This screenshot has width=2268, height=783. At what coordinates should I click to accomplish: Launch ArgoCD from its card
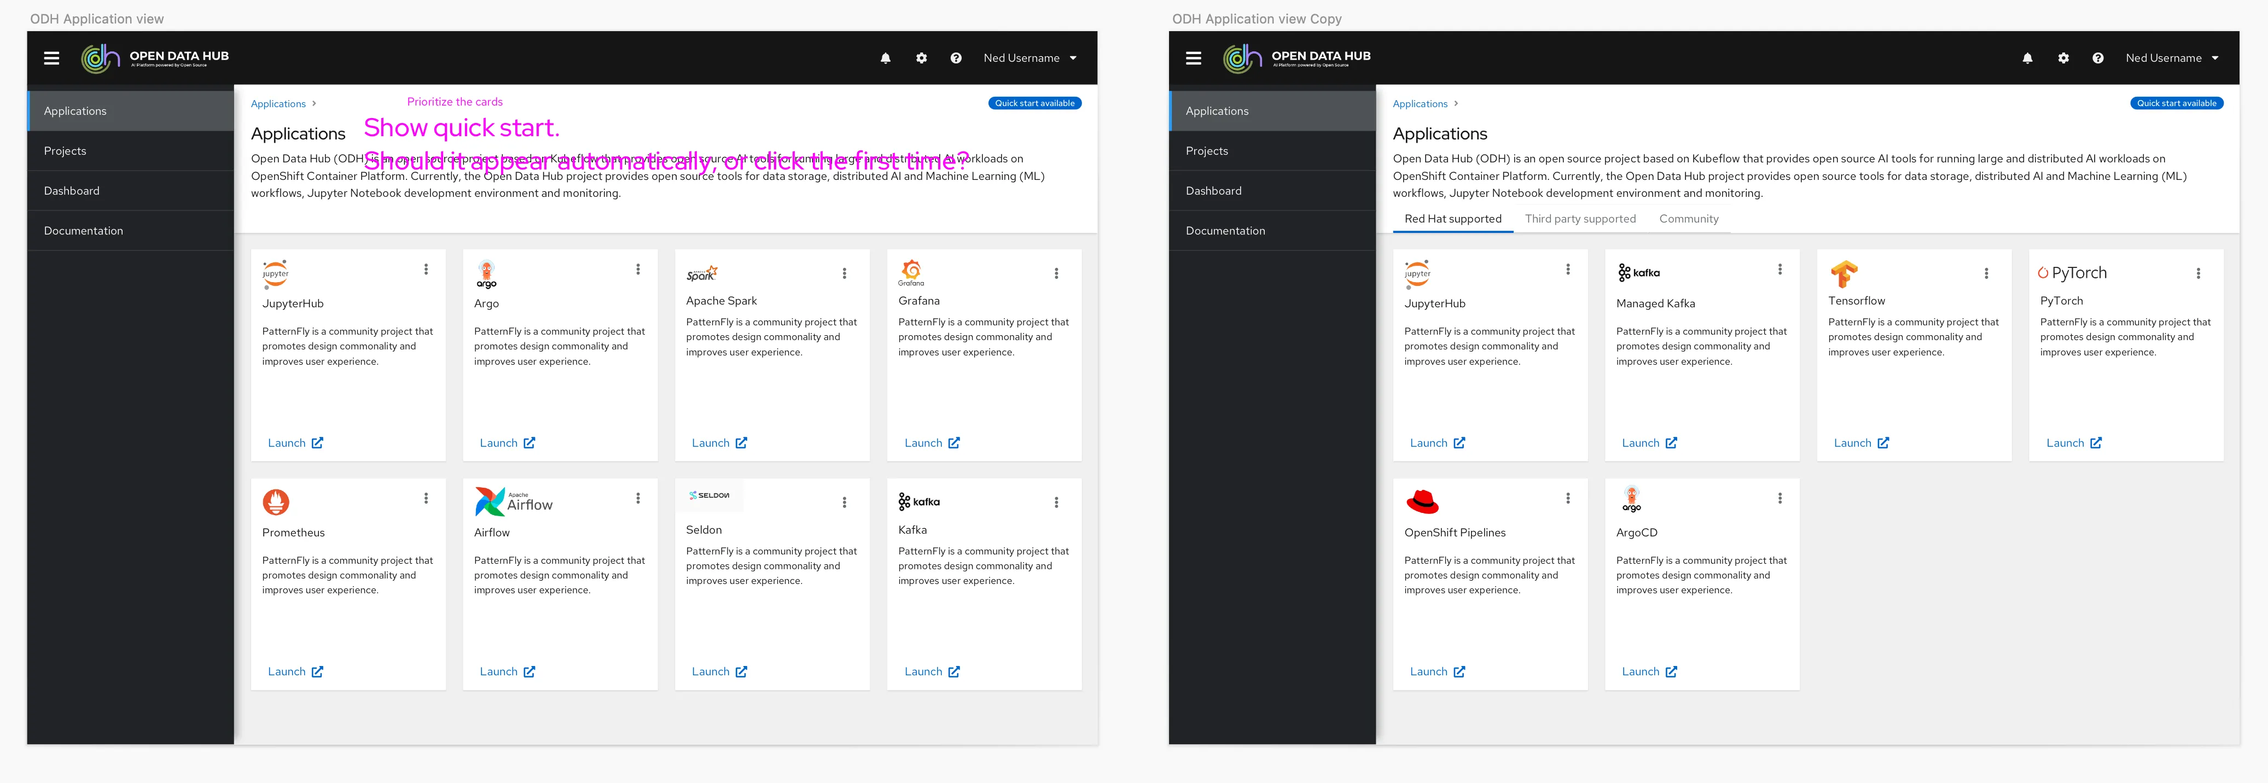click(1649, 672)
